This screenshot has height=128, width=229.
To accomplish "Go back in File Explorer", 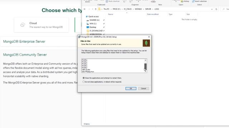I will pos(85,9).
